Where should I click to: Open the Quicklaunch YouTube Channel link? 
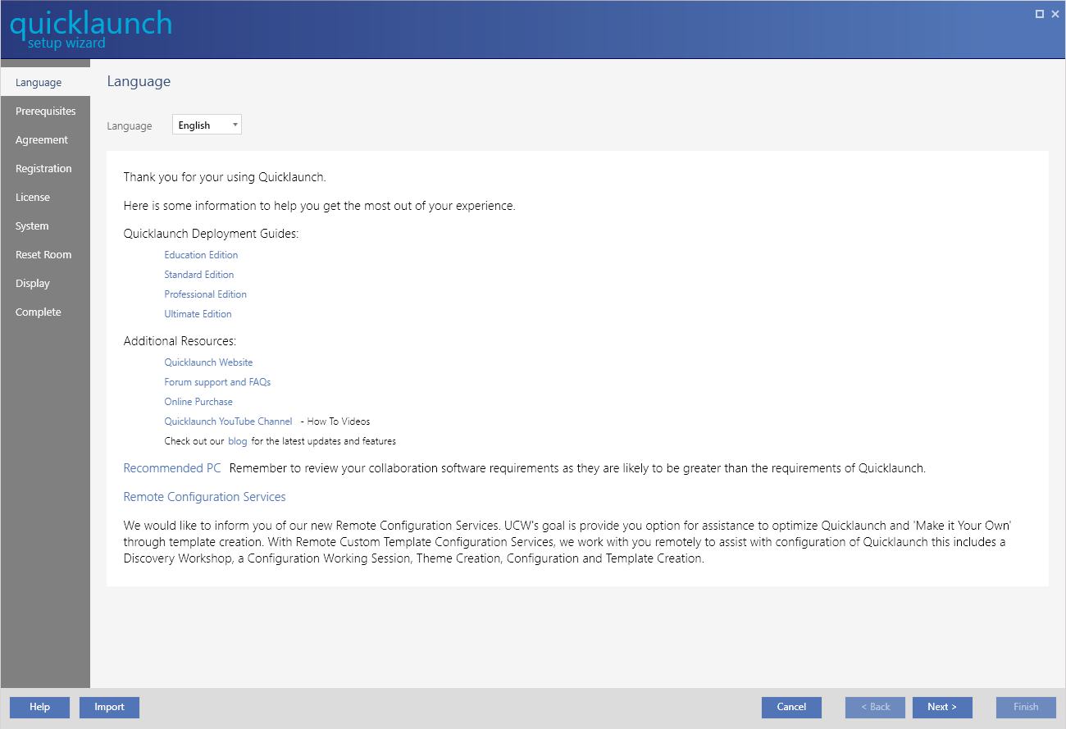coord(228,421)
